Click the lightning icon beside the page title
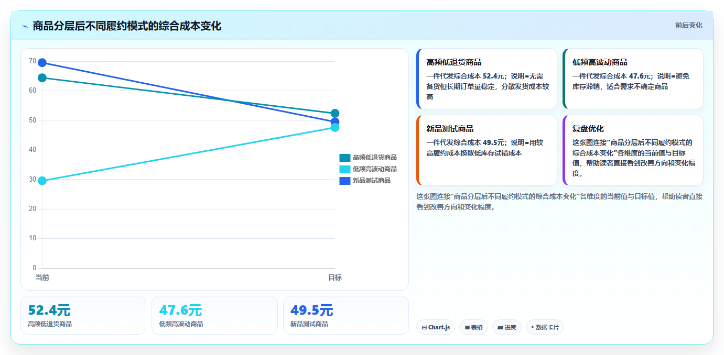 (25, 26)
